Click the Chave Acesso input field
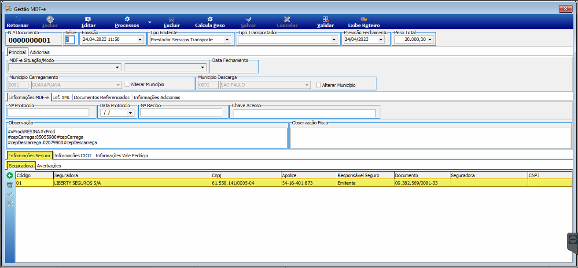 pyautogui.click(x=305, y=113)
